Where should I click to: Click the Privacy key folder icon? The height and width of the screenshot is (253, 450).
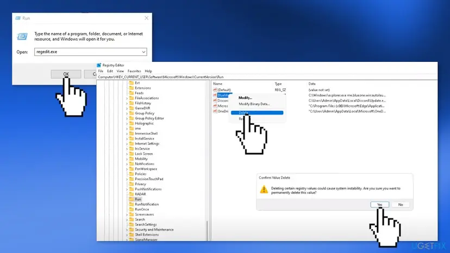click(x=132, y=184)
